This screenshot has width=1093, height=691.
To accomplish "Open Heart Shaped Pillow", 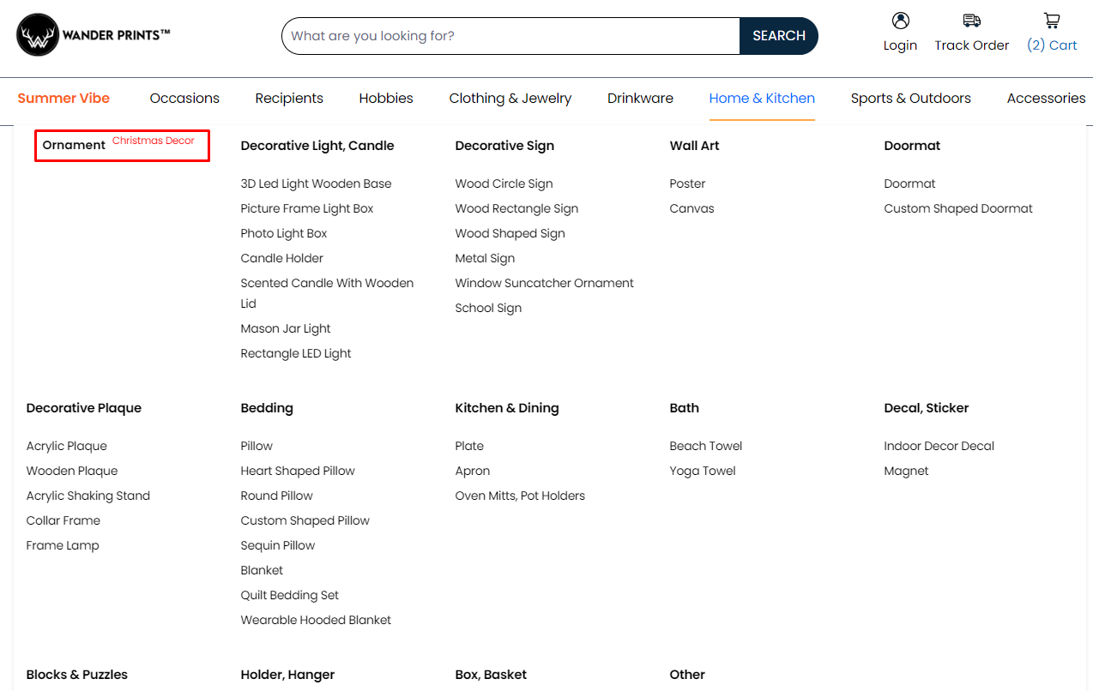I will (298, 471).
